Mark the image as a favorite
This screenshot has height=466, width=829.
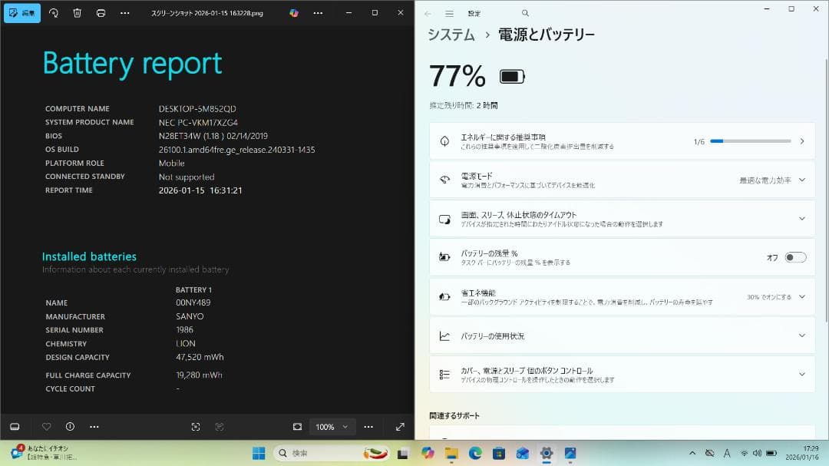pyautogui.click(x=46, y=426)
